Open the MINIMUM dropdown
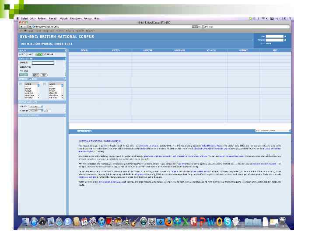 (36, 111)
